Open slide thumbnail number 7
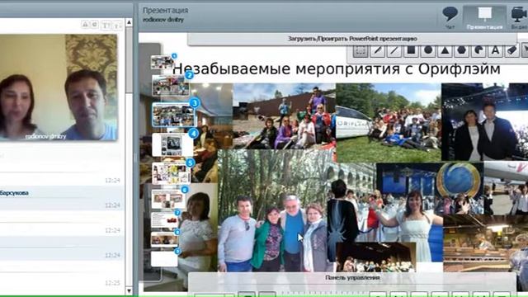 [x=165, y=220]
